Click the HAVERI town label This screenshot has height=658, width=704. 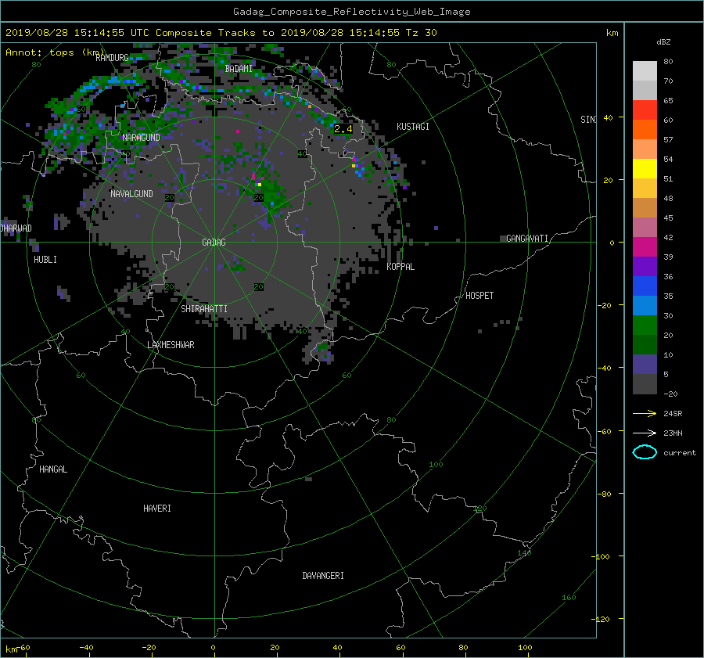point(157,509)
